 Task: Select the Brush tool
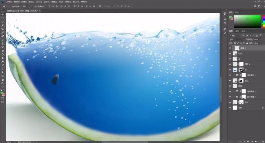pyautogui.click(x=3, y=40)
